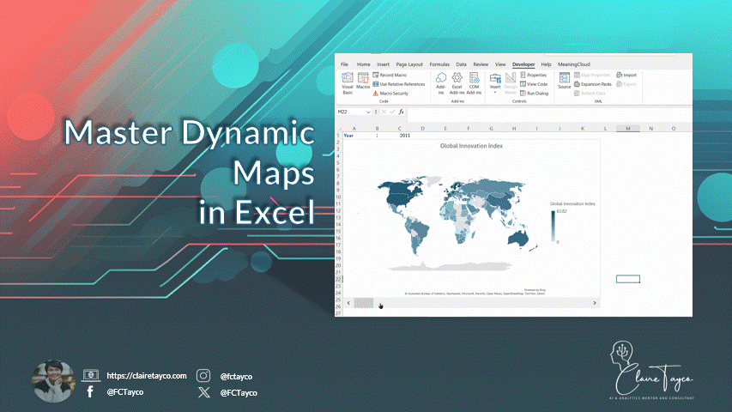
Task: Click the scroll bar right arrow
Action: [595, 303]
